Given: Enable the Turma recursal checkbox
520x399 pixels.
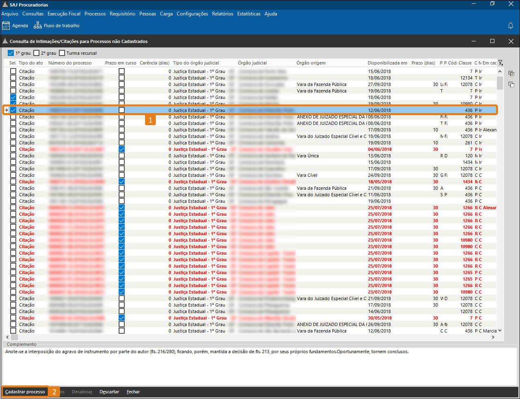Looking at the screenshot, I should pyautogui.click(x=62, y=53).
